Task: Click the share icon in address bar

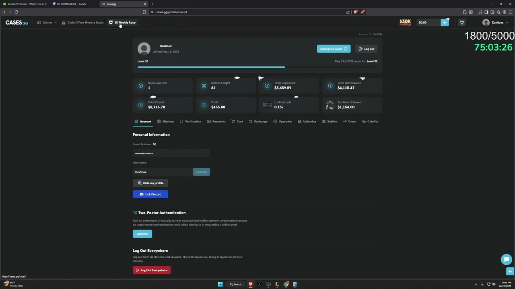Action: pyautogui.click(x=348, y=12)
